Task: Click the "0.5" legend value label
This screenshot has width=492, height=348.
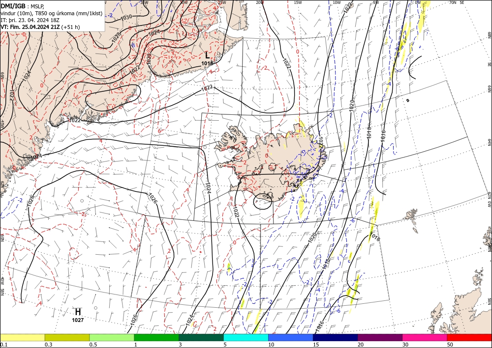Action: [93, 345]
